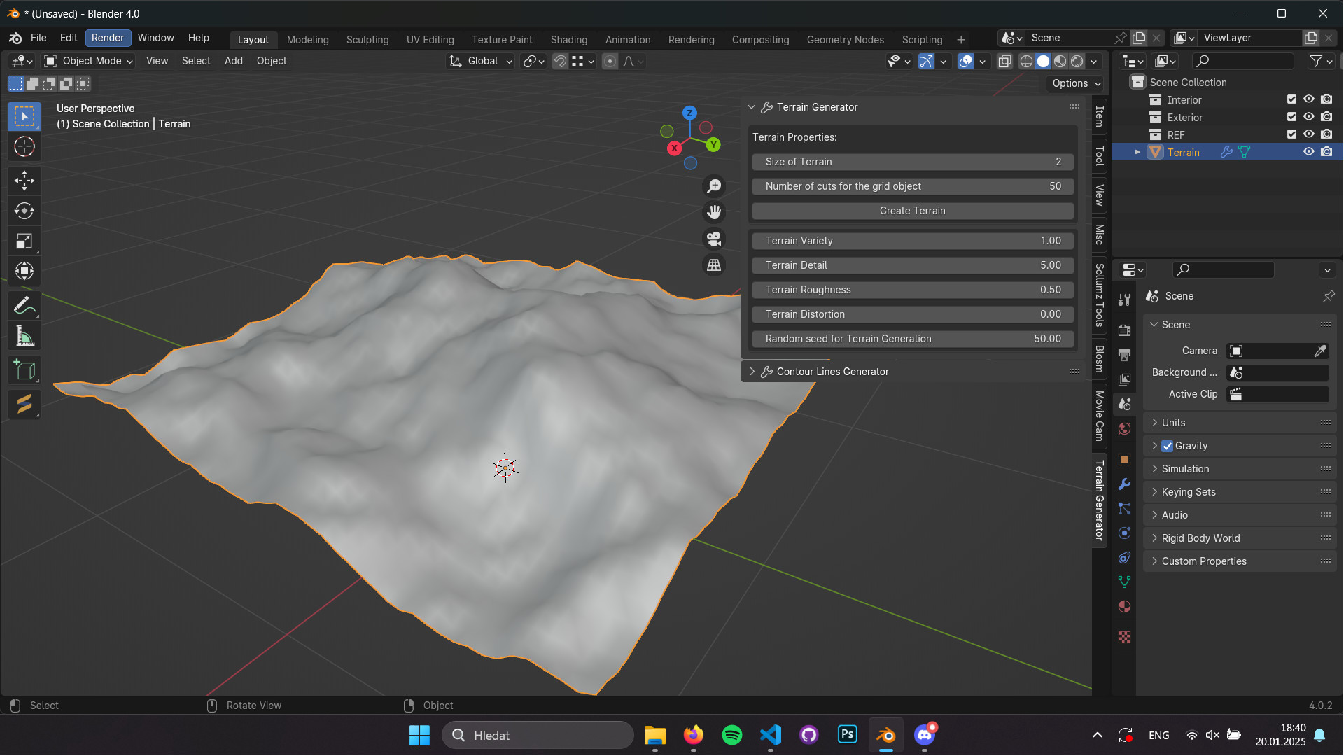
Task: Click the Pan view hand icon
Action: click(714, 212)
